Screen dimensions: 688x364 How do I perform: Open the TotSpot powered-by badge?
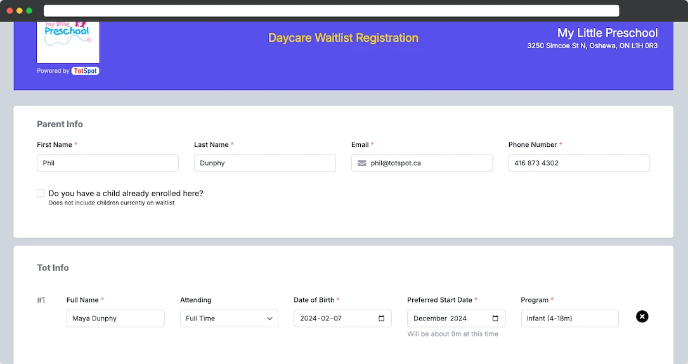86,71
